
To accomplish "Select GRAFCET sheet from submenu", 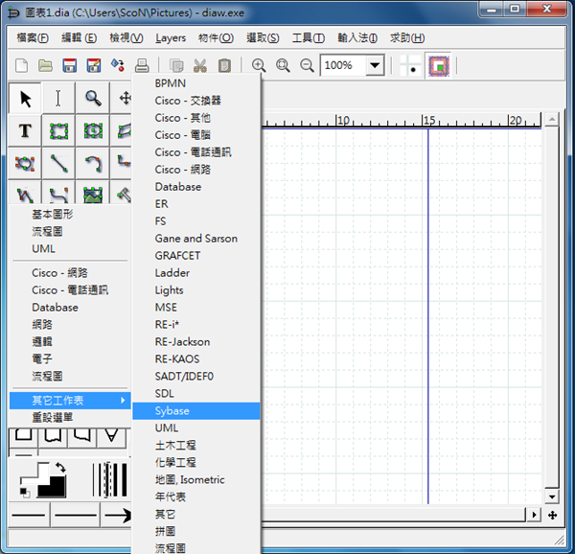I will click(177, 256).
